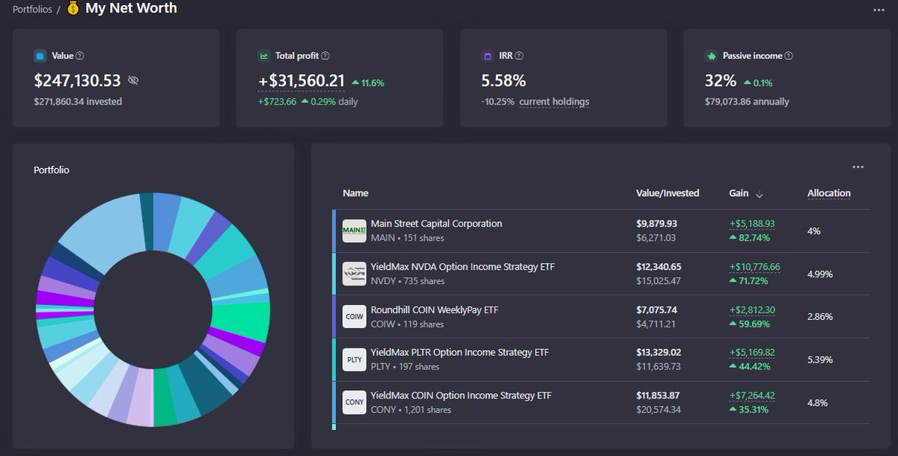Click the +$7,264.42 gain for CONY
This screenshot has height=456, width=898.
752,395
